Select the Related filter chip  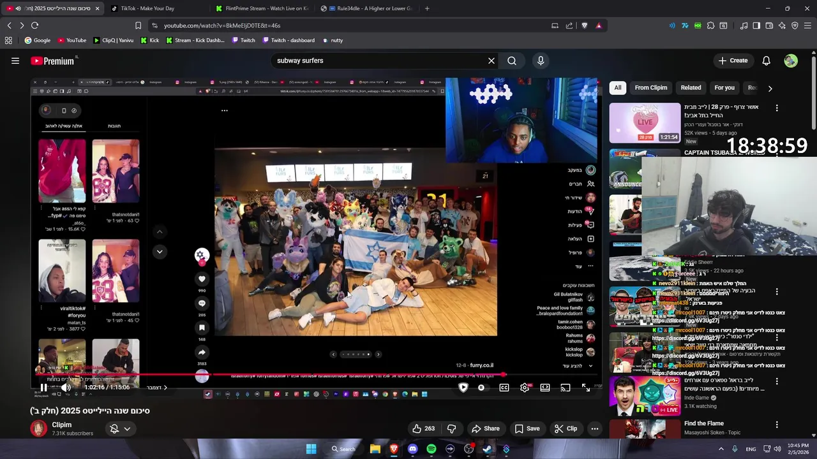pyautogui.click(x=691, y=87)
